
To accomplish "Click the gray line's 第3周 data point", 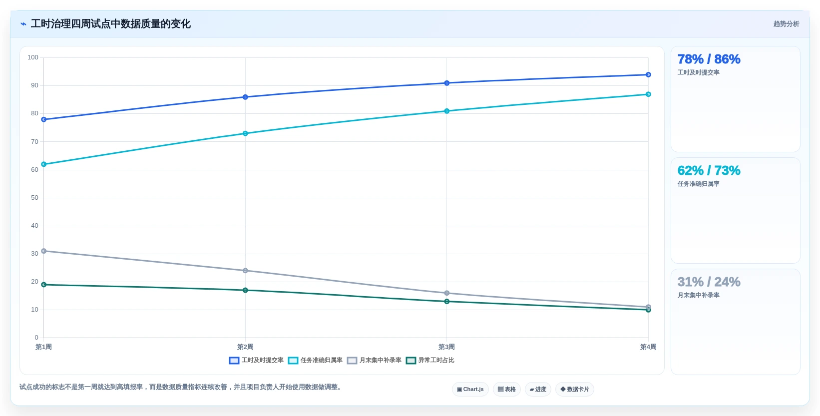I will click(x=447, y=293).
